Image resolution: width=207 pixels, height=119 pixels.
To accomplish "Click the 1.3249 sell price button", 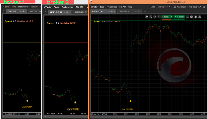I will tap(167, 17).
